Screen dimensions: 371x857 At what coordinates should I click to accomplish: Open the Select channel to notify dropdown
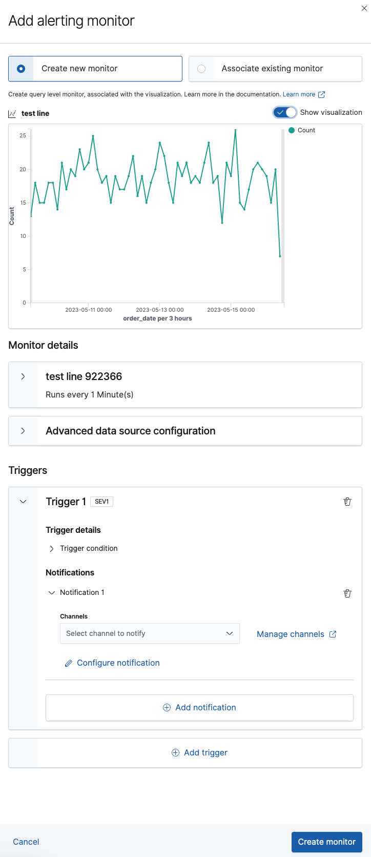click(x=150, y=633)
